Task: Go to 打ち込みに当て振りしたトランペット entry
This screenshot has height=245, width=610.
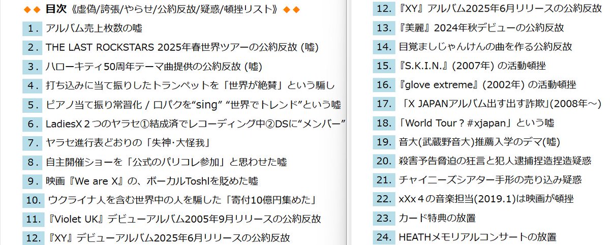Action: click(x=191, y=85)
